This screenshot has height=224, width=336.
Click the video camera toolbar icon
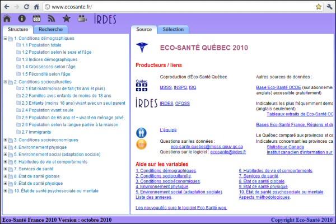point(82,18)
